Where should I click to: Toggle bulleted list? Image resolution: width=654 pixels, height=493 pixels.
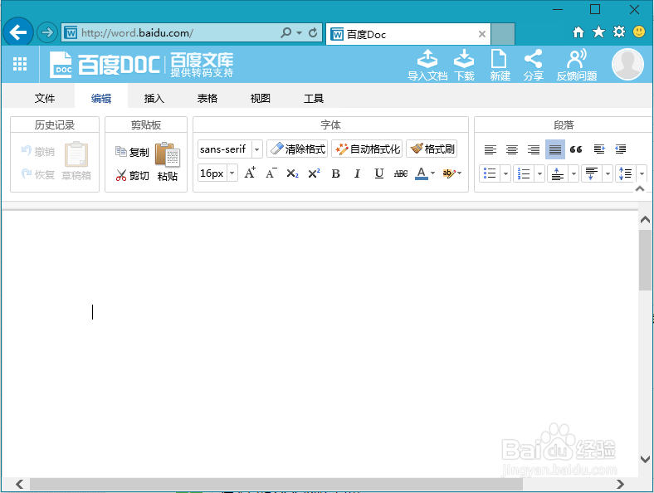pyautogui.click(x=490, y=173)
